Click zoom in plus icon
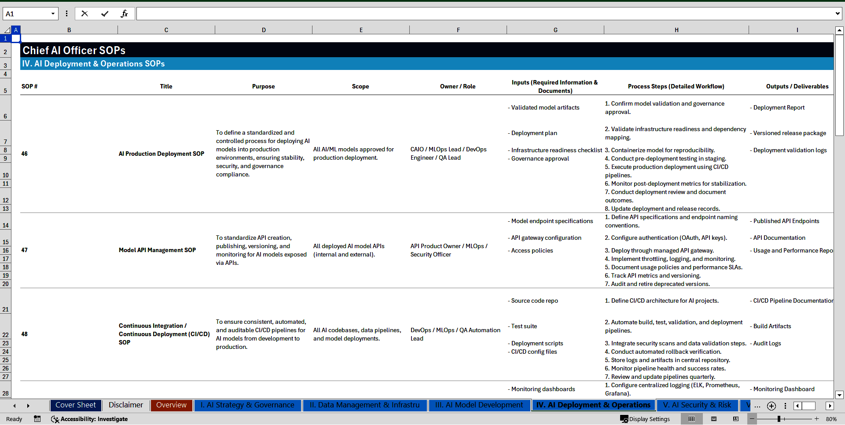The image size is (845, 425). point(816,419)
